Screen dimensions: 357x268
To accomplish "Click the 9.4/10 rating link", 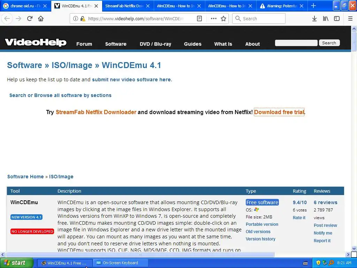I will (299, 202).
